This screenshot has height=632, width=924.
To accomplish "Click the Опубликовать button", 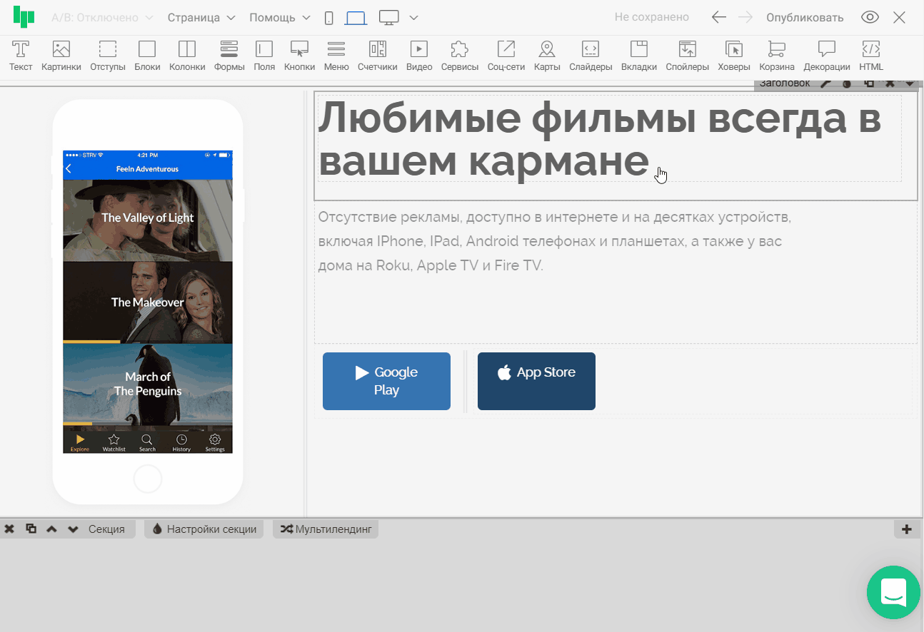I will pos(805,18).
